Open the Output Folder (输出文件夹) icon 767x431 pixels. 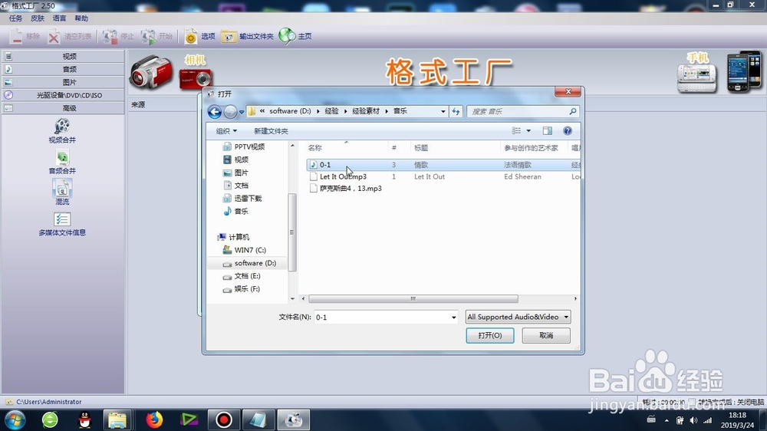229,36
